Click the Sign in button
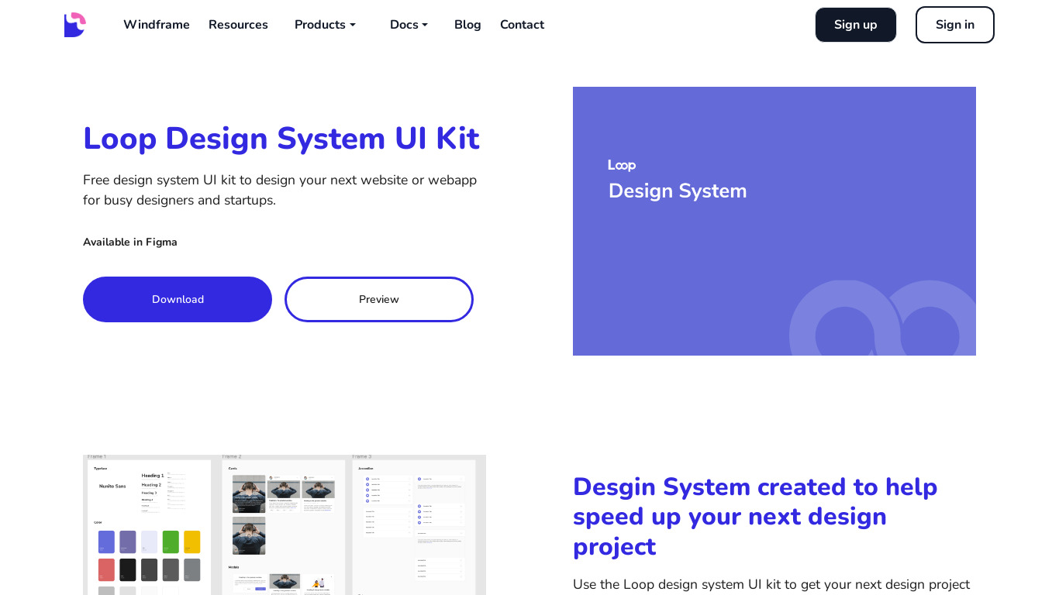 [955, 25]
